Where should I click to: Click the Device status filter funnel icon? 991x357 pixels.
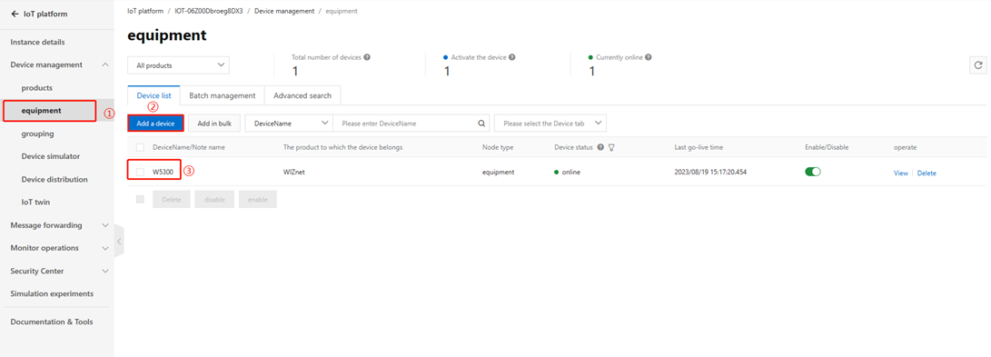pyautogui.click(x=612, y=147)
